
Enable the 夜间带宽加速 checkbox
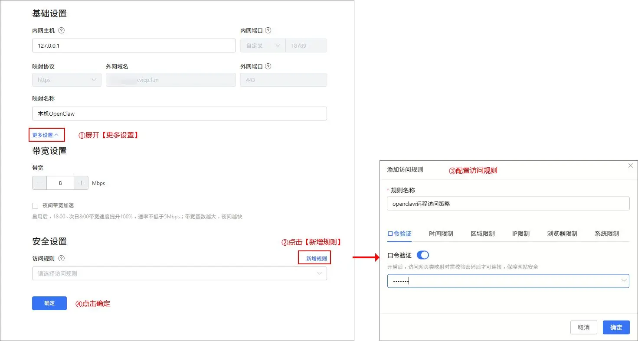point(35,205)
